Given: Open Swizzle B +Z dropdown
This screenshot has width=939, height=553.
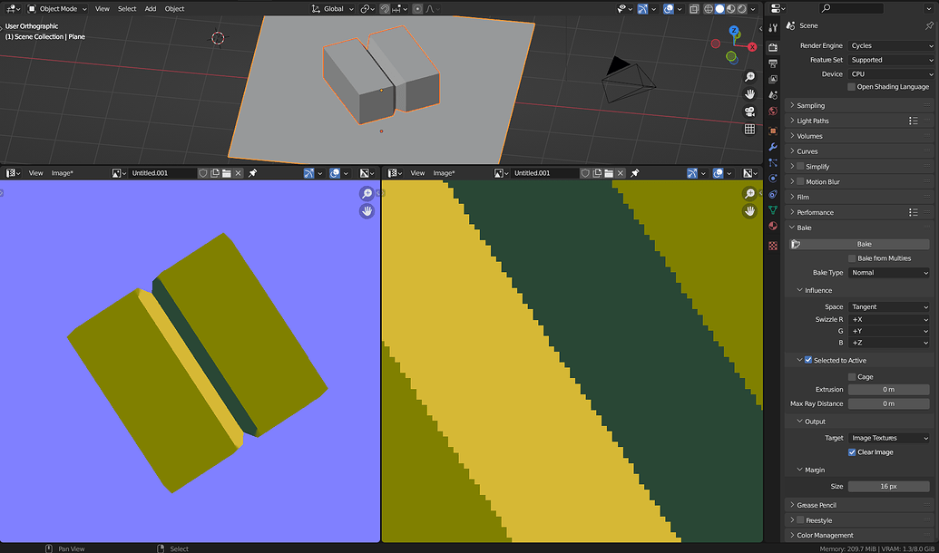Looking at the screenshot, I should (x=889, y=343).
